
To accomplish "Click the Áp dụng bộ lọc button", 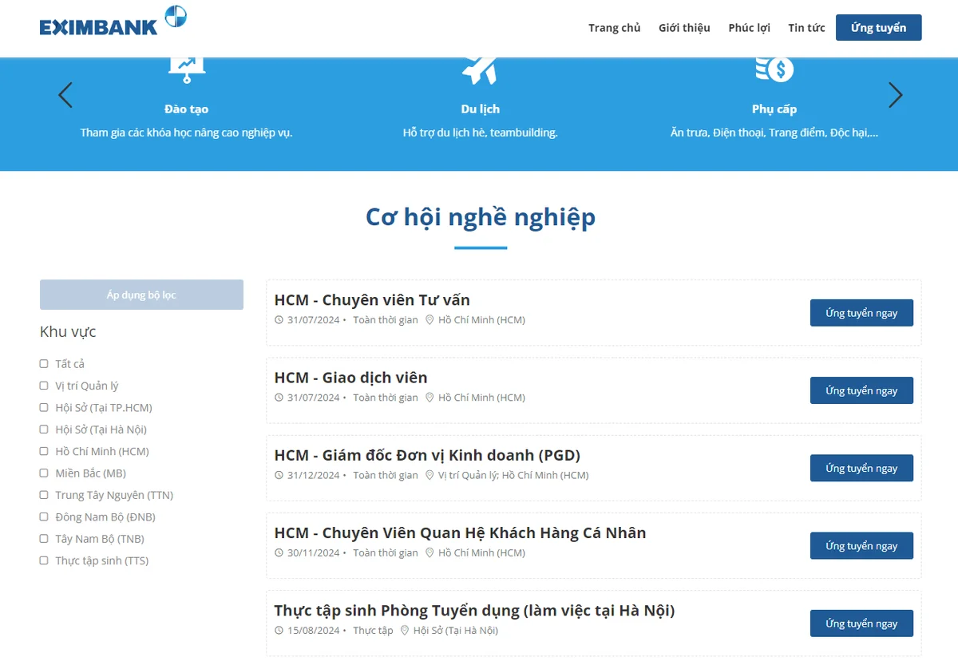I will tap(141, 295).
